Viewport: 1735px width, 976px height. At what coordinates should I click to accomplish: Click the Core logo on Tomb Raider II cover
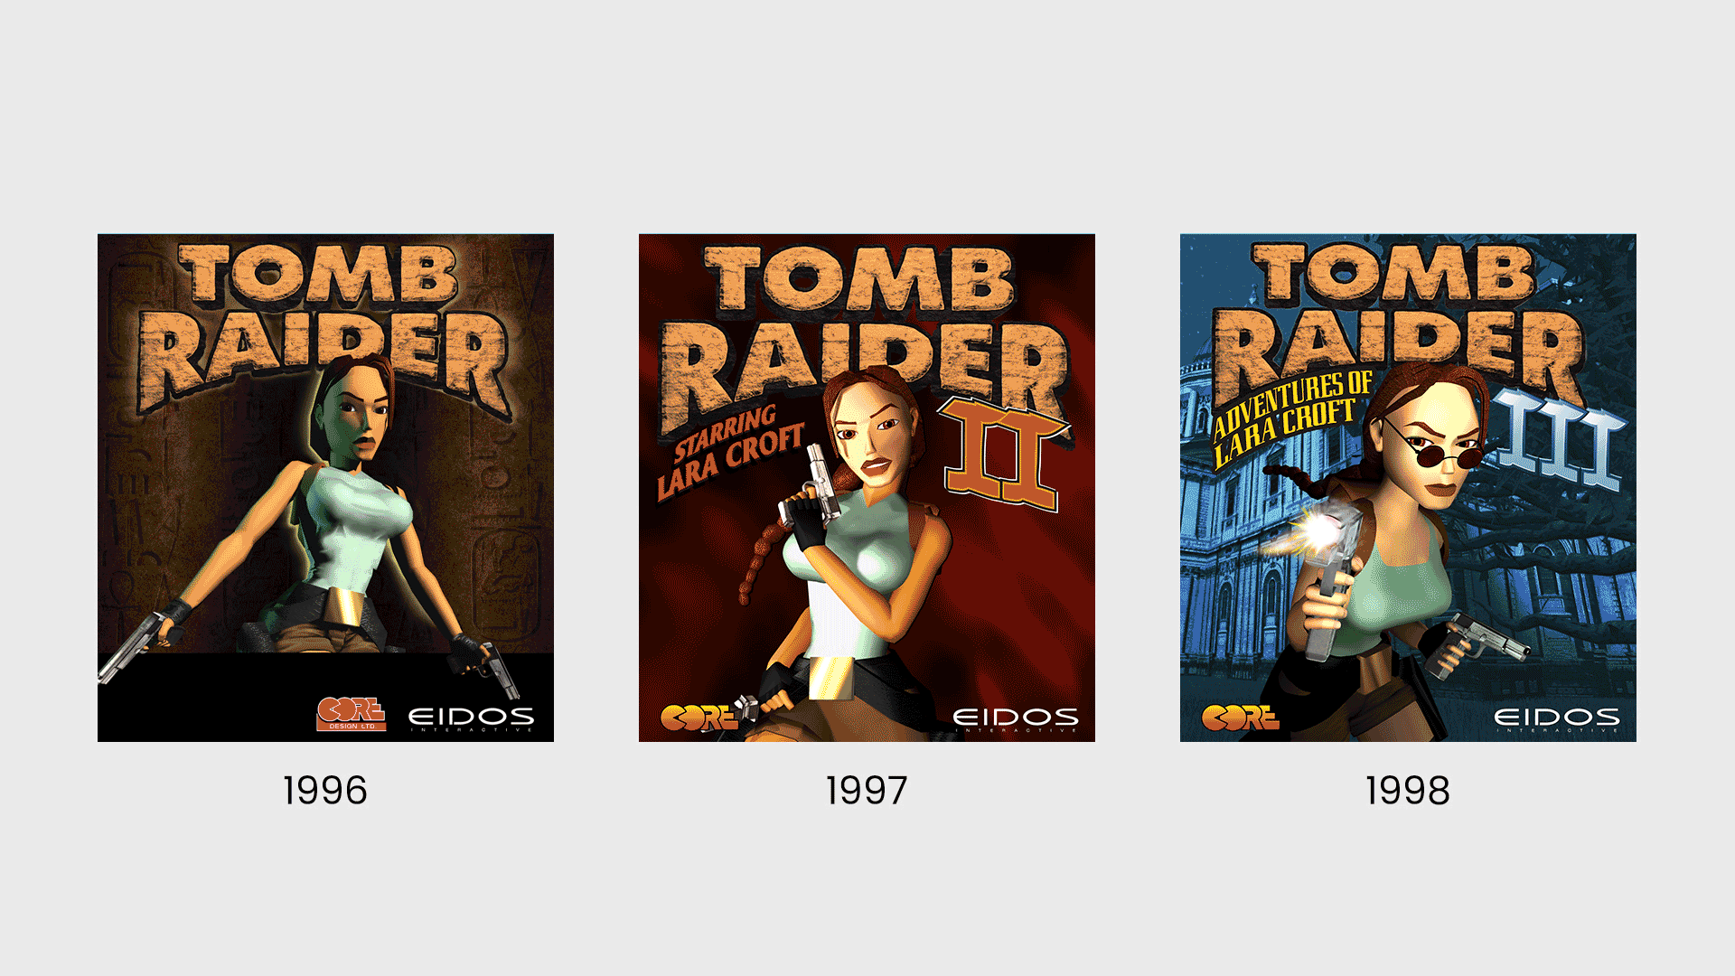[x=699, y=718]
